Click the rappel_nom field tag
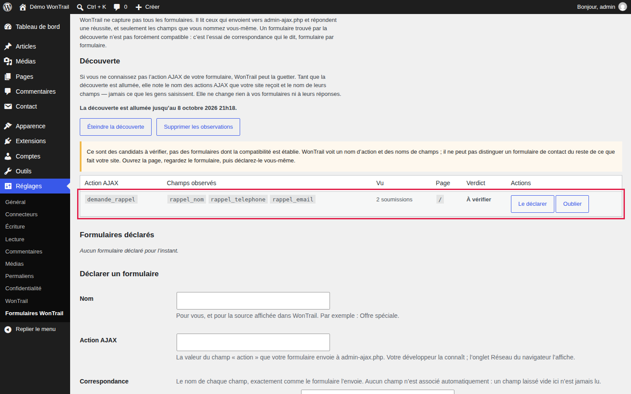 [187, 200]
